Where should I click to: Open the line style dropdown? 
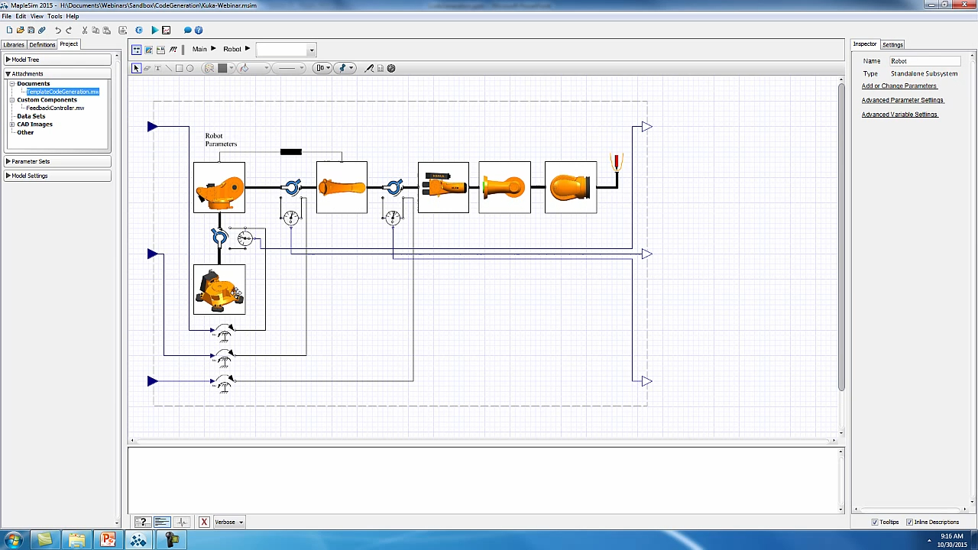[x=290, y=68]
